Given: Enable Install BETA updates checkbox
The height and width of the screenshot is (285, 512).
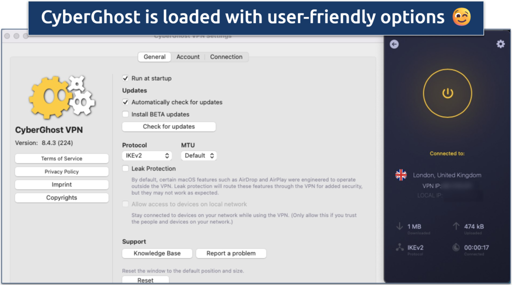Looking at the screenshot, I should coord(125,114).
